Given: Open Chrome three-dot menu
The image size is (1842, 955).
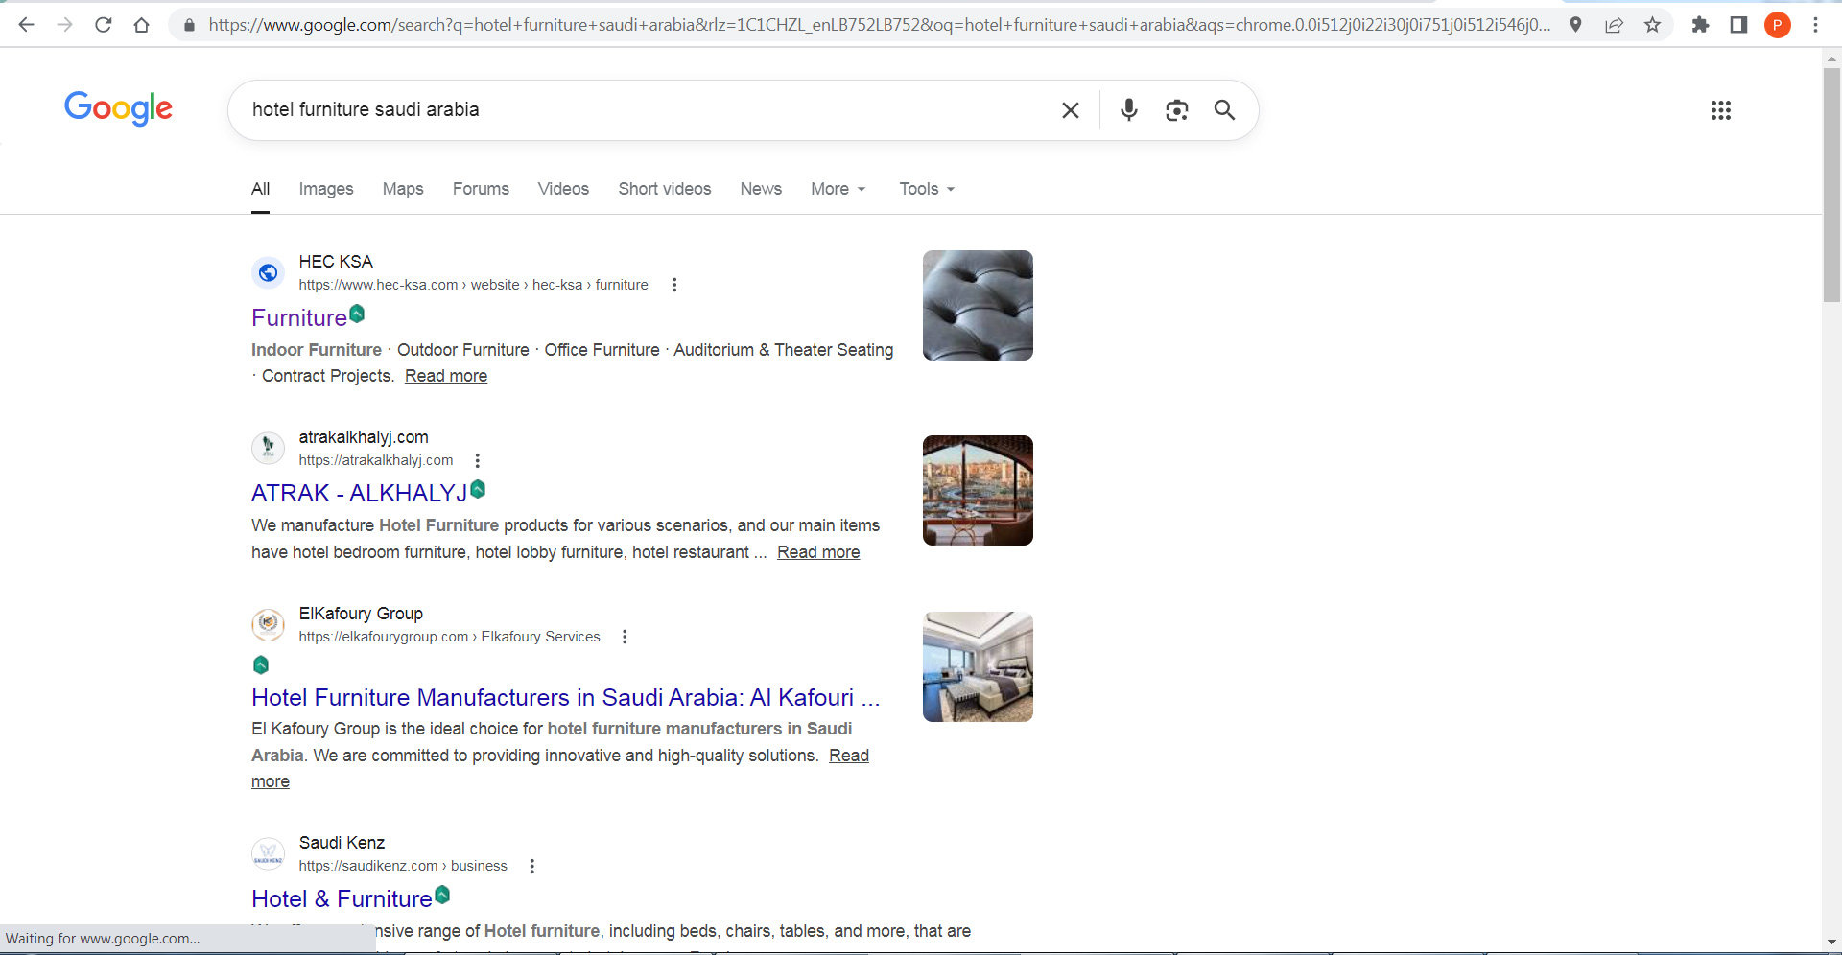Looking at the screenshot, I should pos(1815,25).
